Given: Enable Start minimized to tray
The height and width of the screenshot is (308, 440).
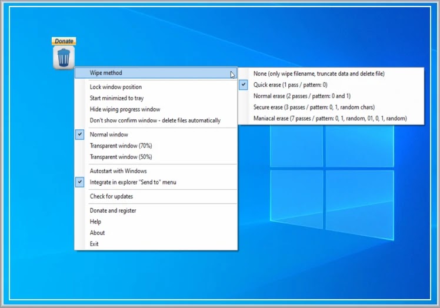Looking at the screenshot, I should [156, 98].
